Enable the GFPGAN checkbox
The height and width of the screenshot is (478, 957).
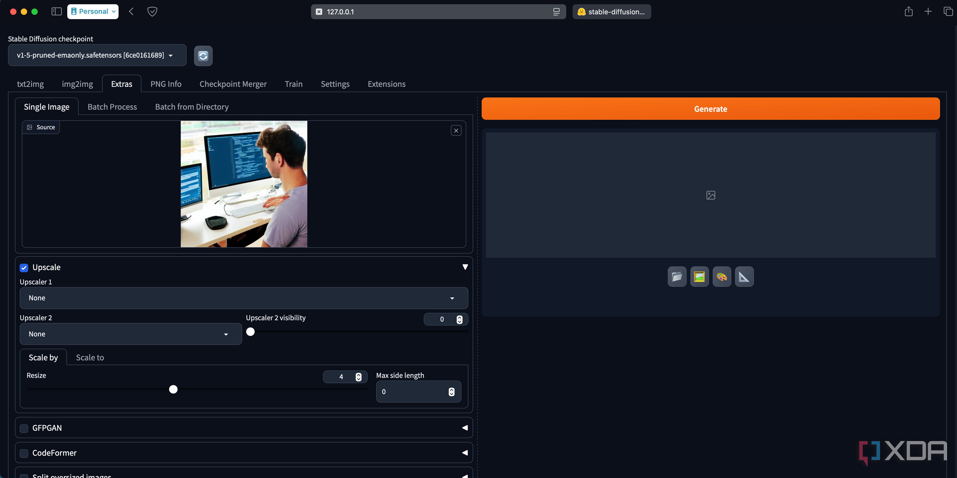click(x=24, y=429)
